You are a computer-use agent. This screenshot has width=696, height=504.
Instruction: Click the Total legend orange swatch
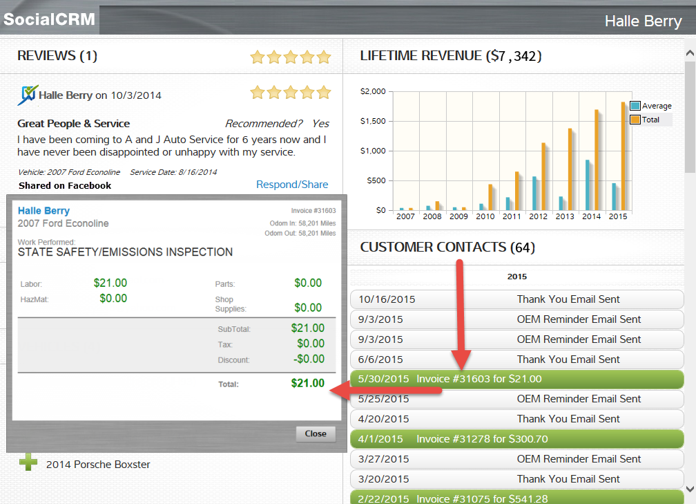point(635,120)
